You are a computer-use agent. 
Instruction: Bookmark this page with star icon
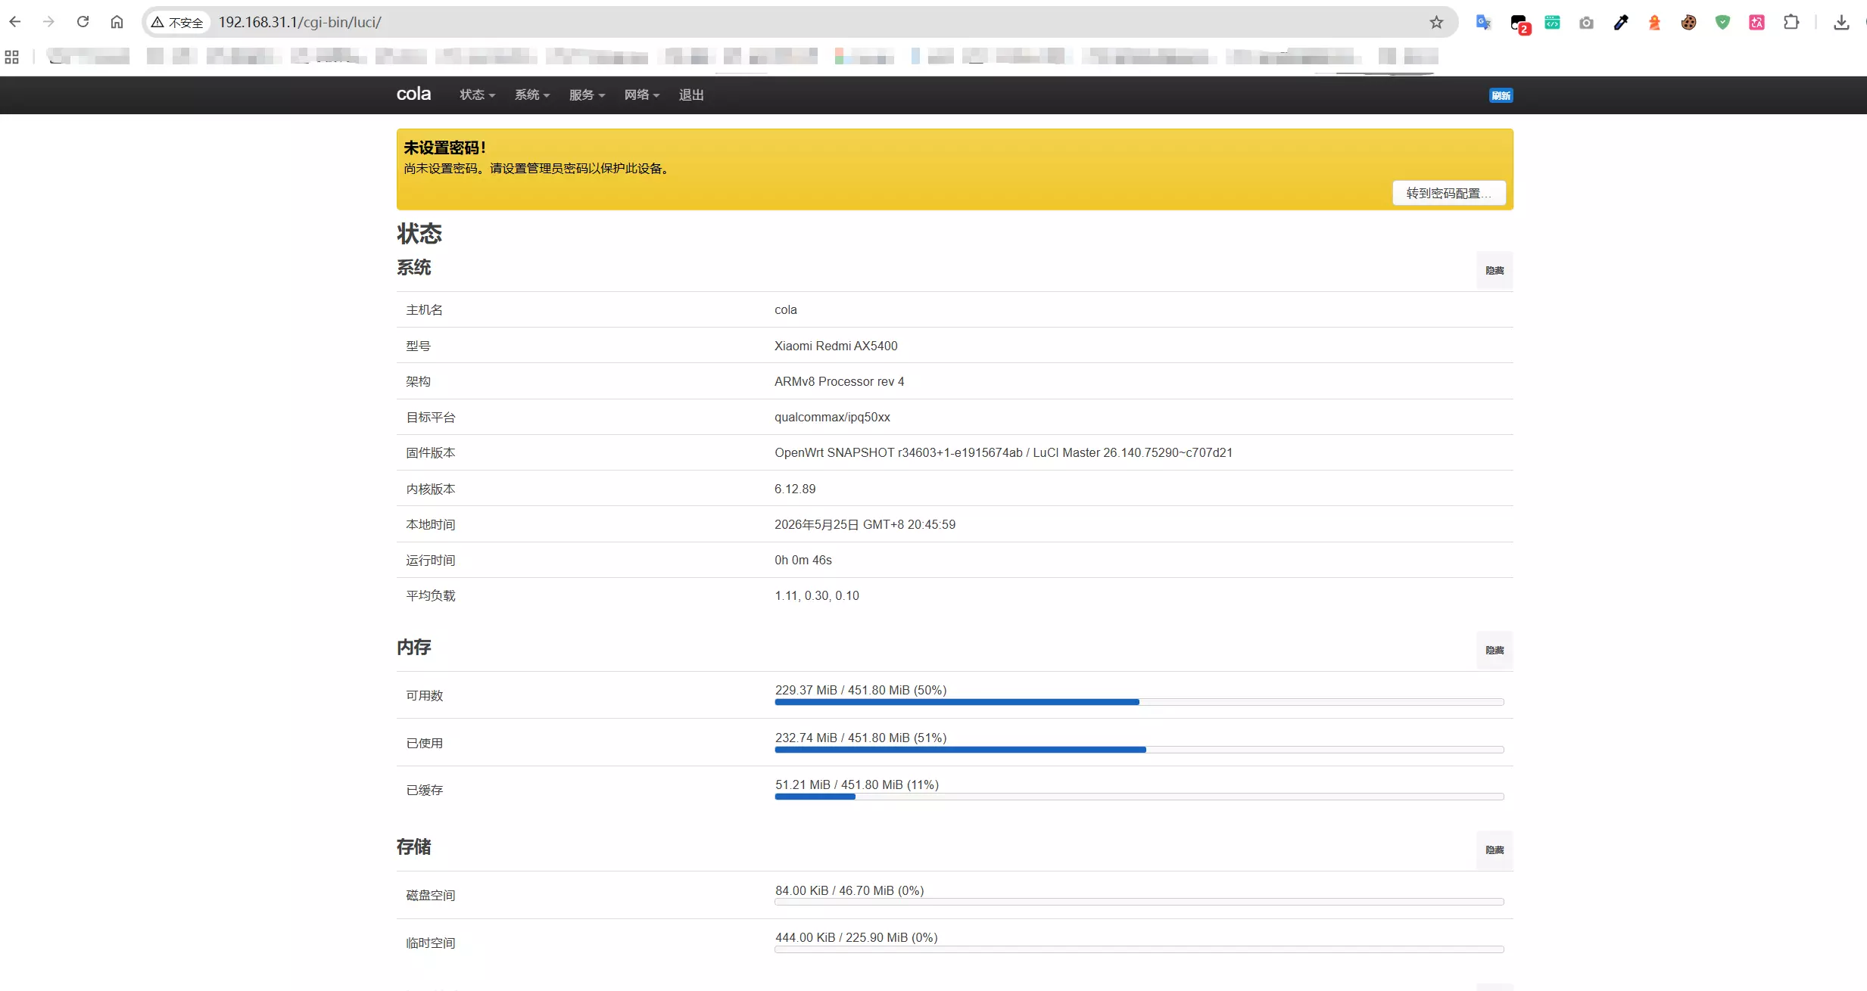pyautogui.click(x=1436, y=23)
